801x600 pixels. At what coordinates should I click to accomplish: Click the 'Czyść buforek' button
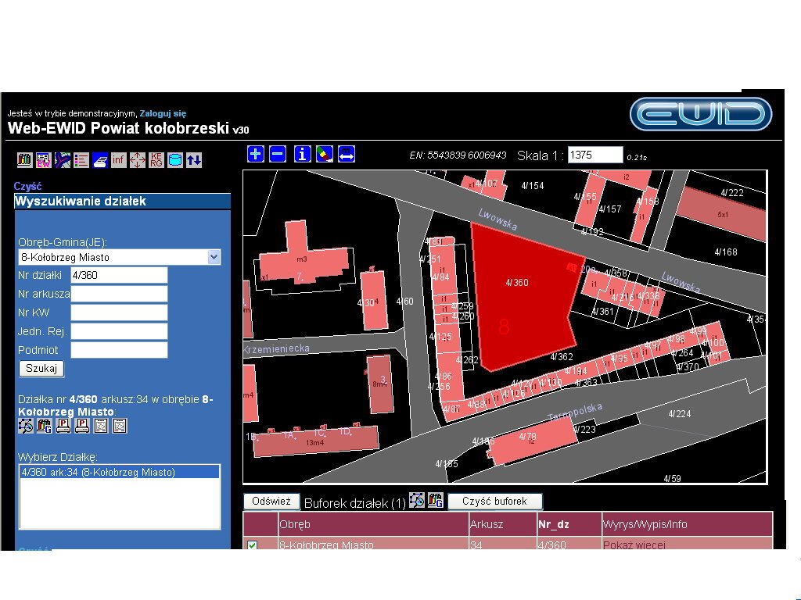[x=494, y=501]
